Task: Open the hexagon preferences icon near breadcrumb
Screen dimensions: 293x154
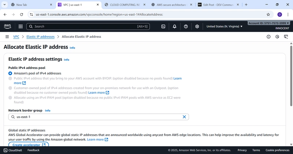Action: click(x=277, y=37)
